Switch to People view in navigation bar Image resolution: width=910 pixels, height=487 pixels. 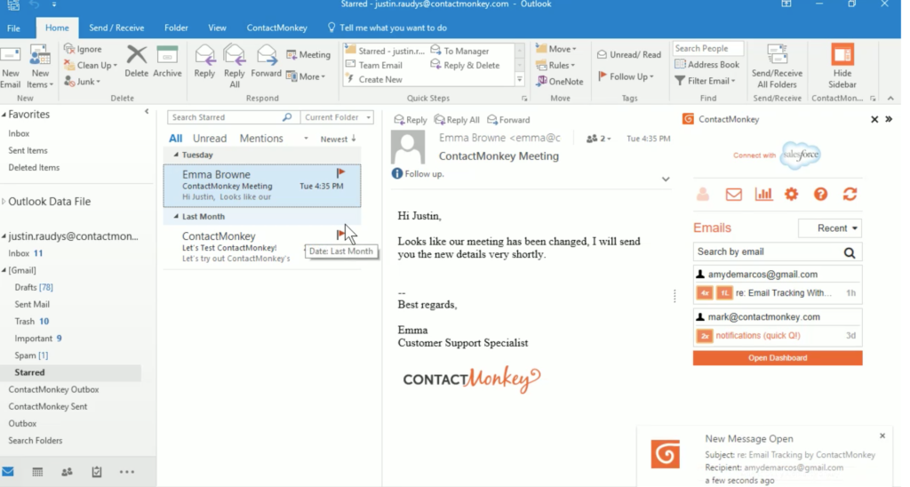point(67,472)
